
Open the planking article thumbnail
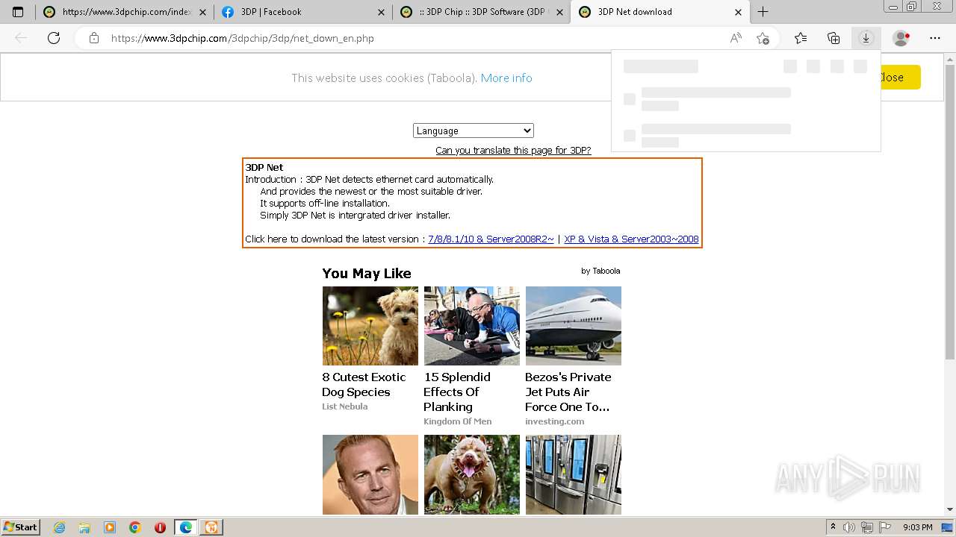point(472,326)
